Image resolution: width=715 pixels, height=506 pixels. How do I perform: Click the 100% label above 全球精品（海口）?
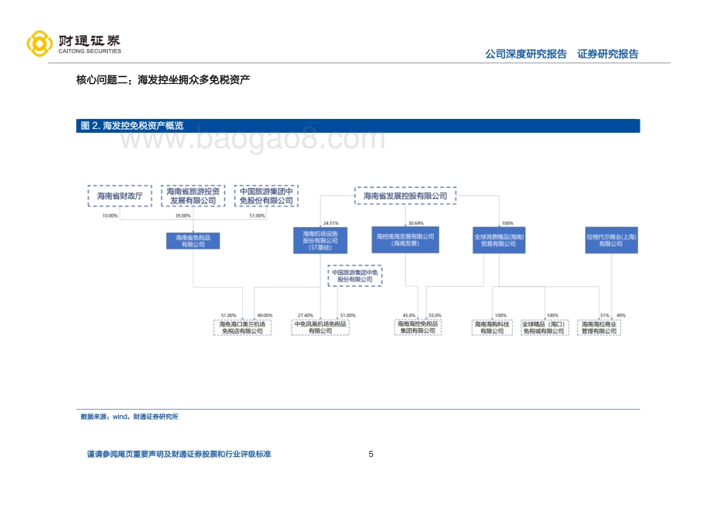(553, 316)
